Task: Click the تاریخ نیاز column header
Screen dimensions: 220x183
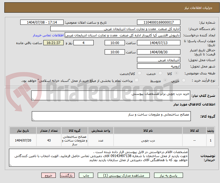Action: 23,131
